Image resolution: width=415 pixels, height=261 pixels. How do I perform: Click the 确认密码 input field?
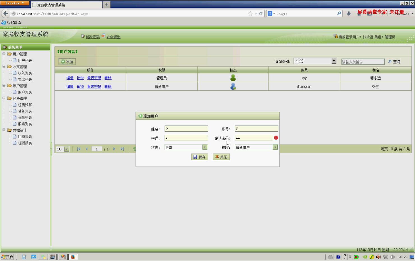click(254, 138)
